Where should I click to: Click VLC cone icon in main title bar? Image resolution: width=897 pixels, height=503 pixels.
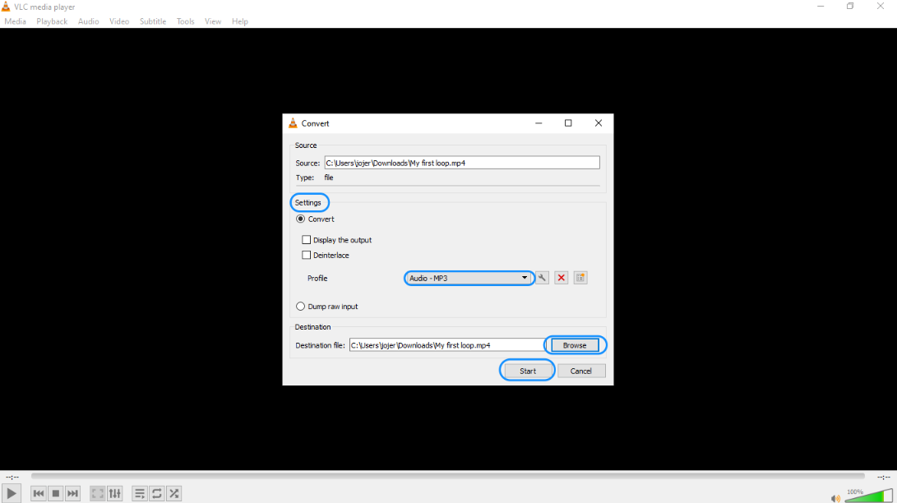pos(6,7)
